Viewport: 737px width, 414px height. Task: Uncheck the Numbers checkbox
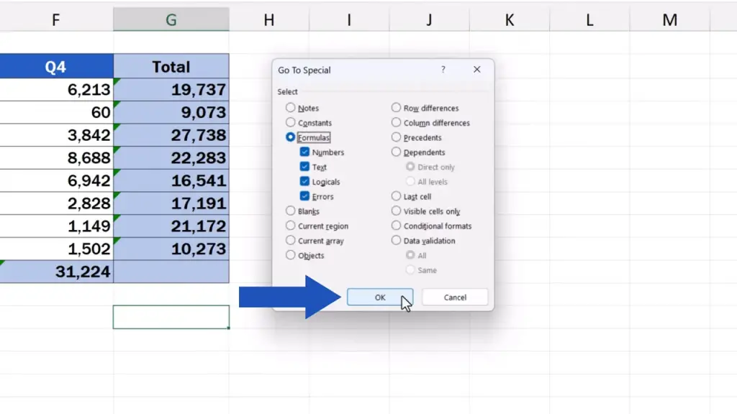(305, 152)
